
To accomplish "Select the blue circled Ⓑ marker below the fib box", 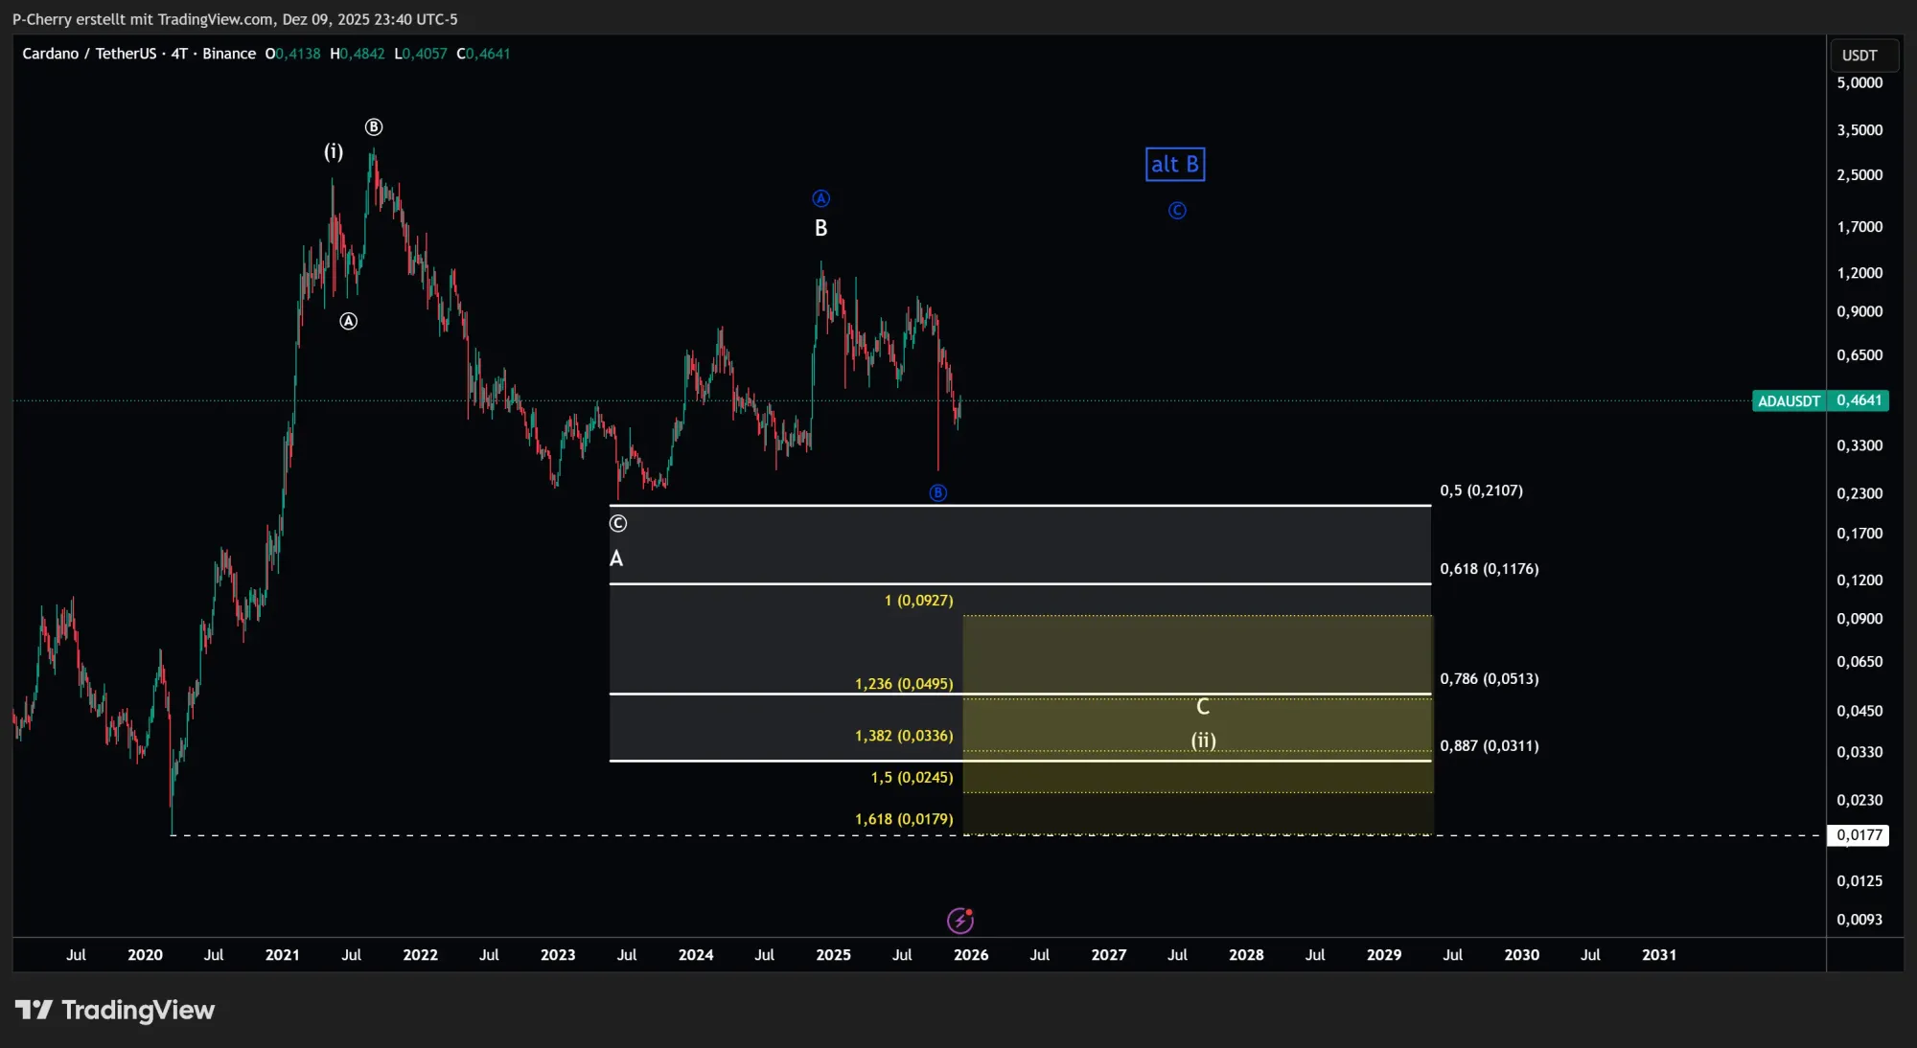I will pos(937,492).
